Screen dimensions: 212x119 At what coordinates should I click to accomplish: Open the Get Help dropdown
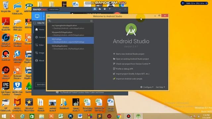pos(160,87)
